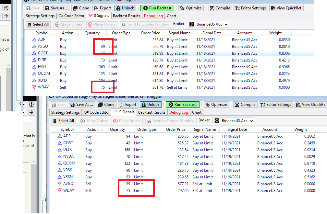This screenshot has height=214, width=327.
Task: Click the red sell triangle beside AVGO
Action: click(x=60, y=184)
